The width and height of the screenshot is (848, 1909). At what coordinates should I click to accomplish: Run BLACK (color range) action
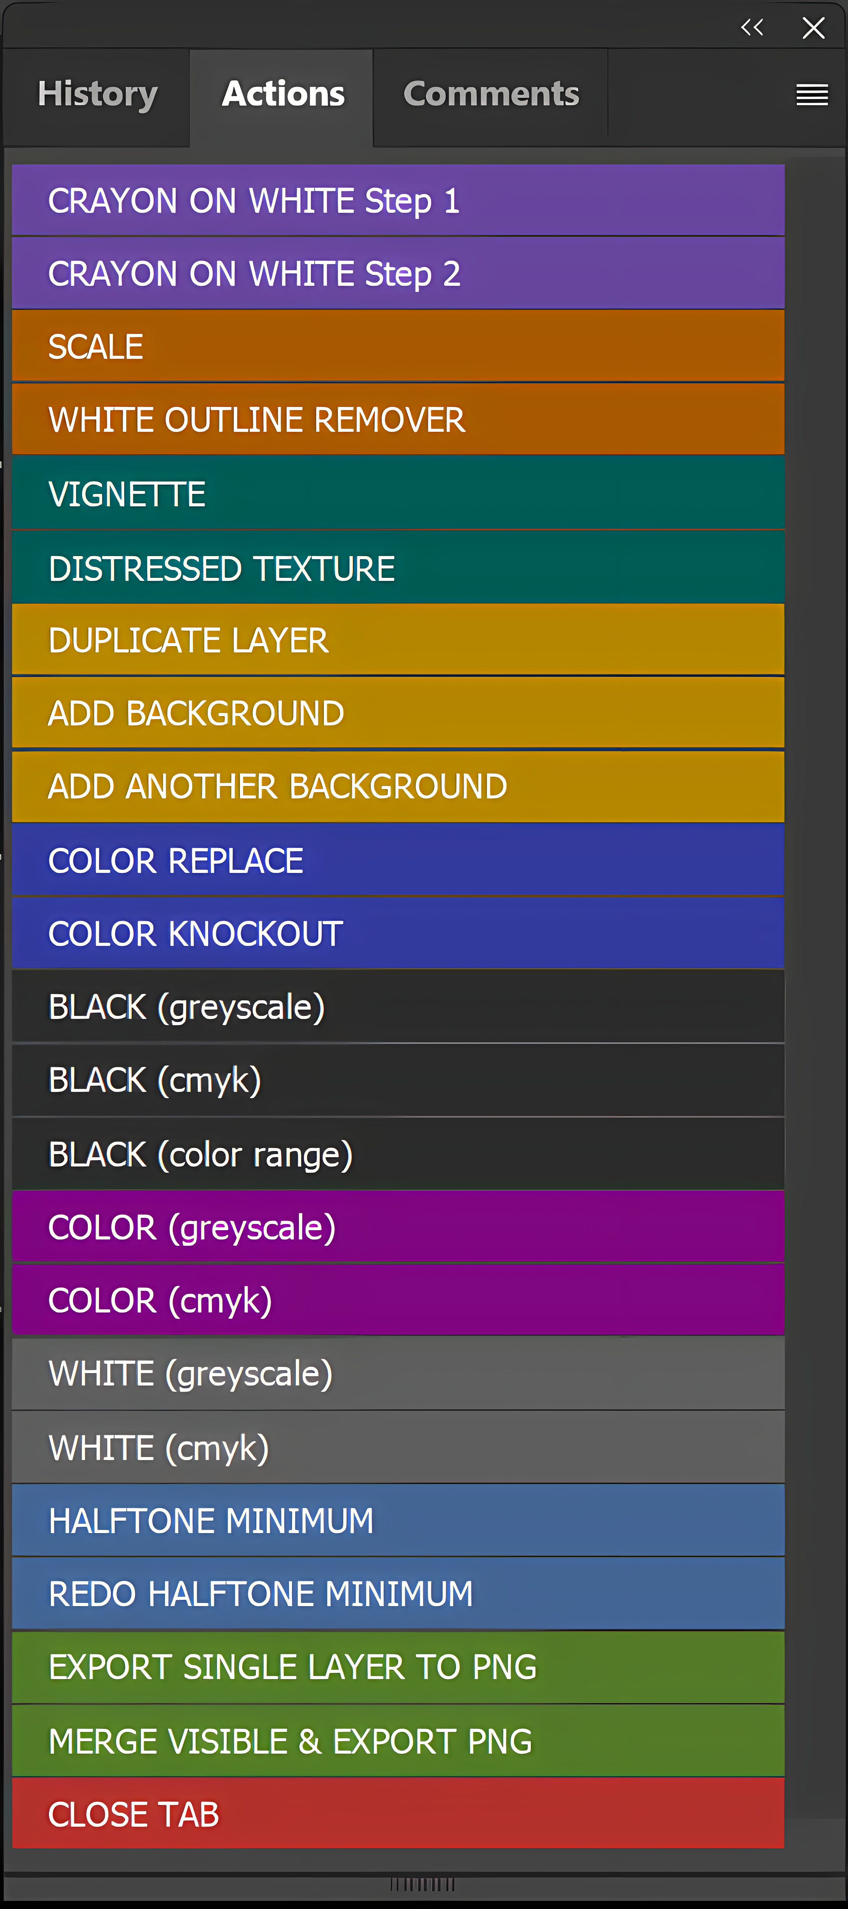pos(398,1154)
